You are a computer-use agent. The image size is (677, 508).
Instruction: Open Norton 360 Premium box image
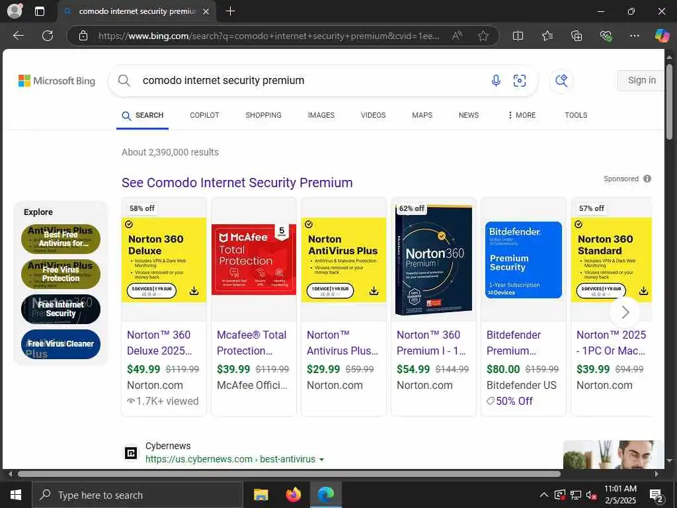coord(434,259)
